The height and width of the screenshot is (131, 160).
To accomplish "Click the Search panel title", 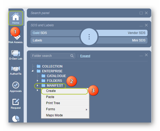I will point(40,13).
